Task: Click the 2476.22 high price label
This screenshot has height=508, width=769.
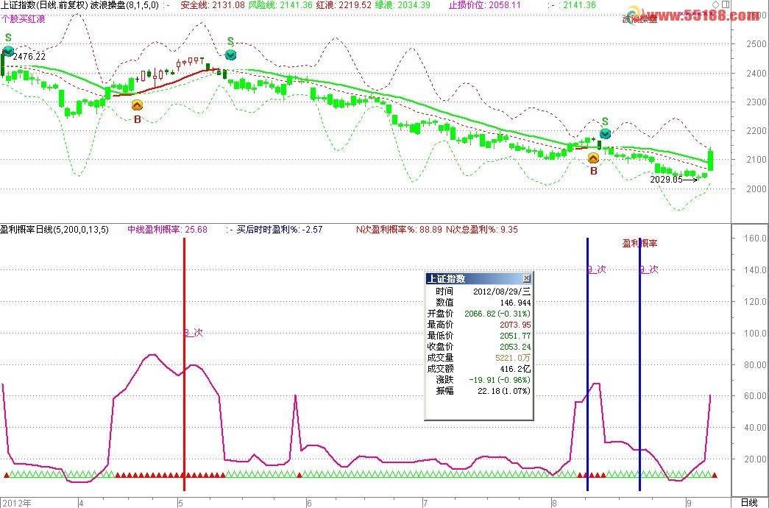Action: 29,57
